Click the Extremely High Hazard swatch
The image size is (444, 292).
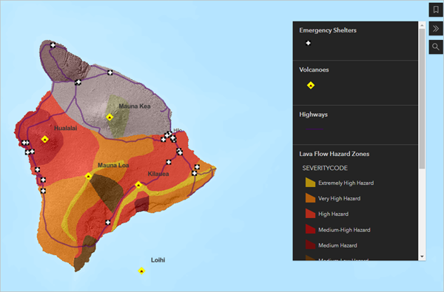point(310,183)
